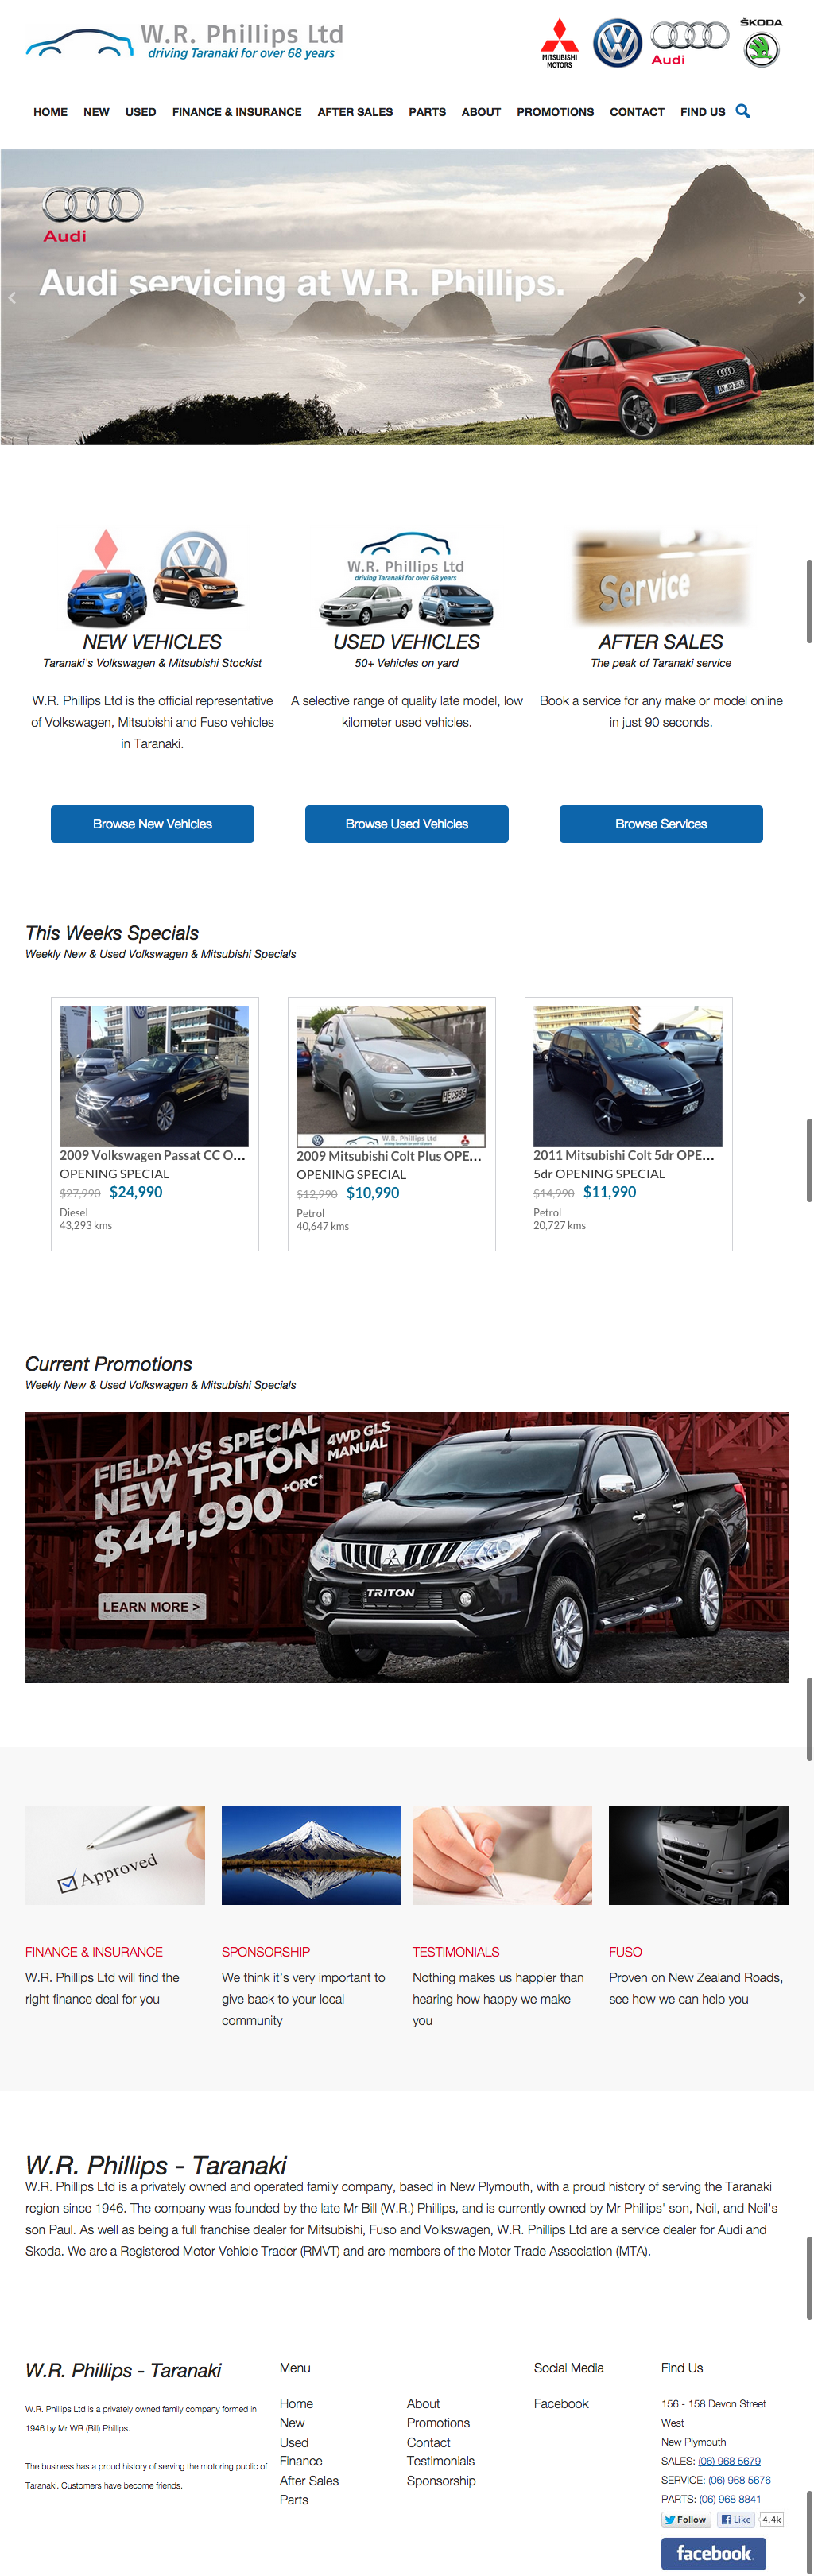Open the blue facebook badge in footer
This screenshot has height=2576, width=814.
713,2553
